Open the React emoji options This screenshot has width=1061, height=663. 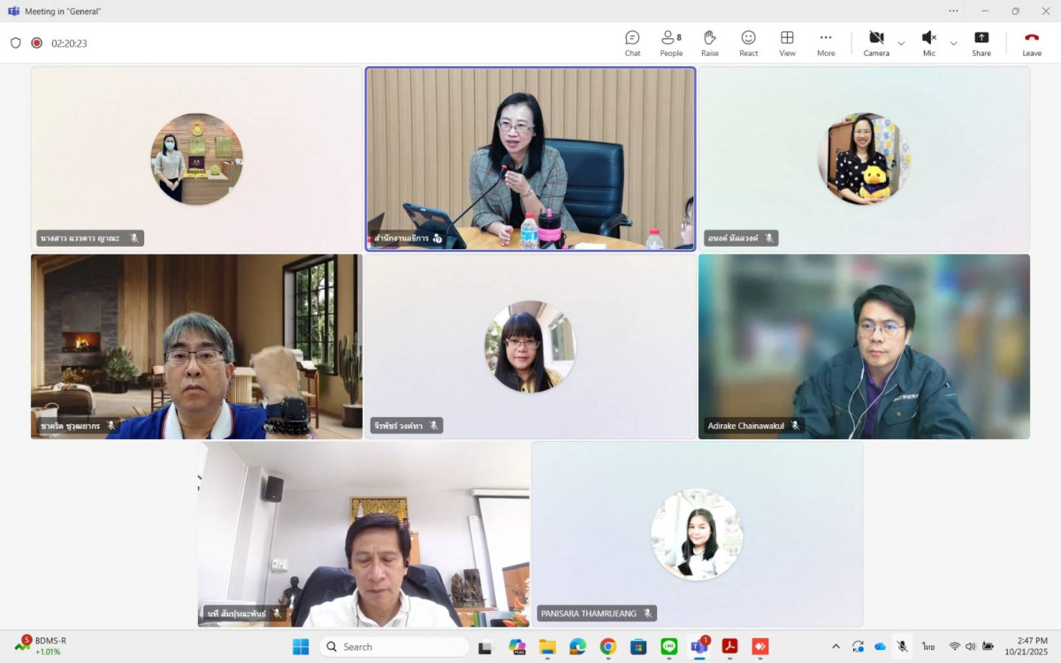tap(748, 42)
